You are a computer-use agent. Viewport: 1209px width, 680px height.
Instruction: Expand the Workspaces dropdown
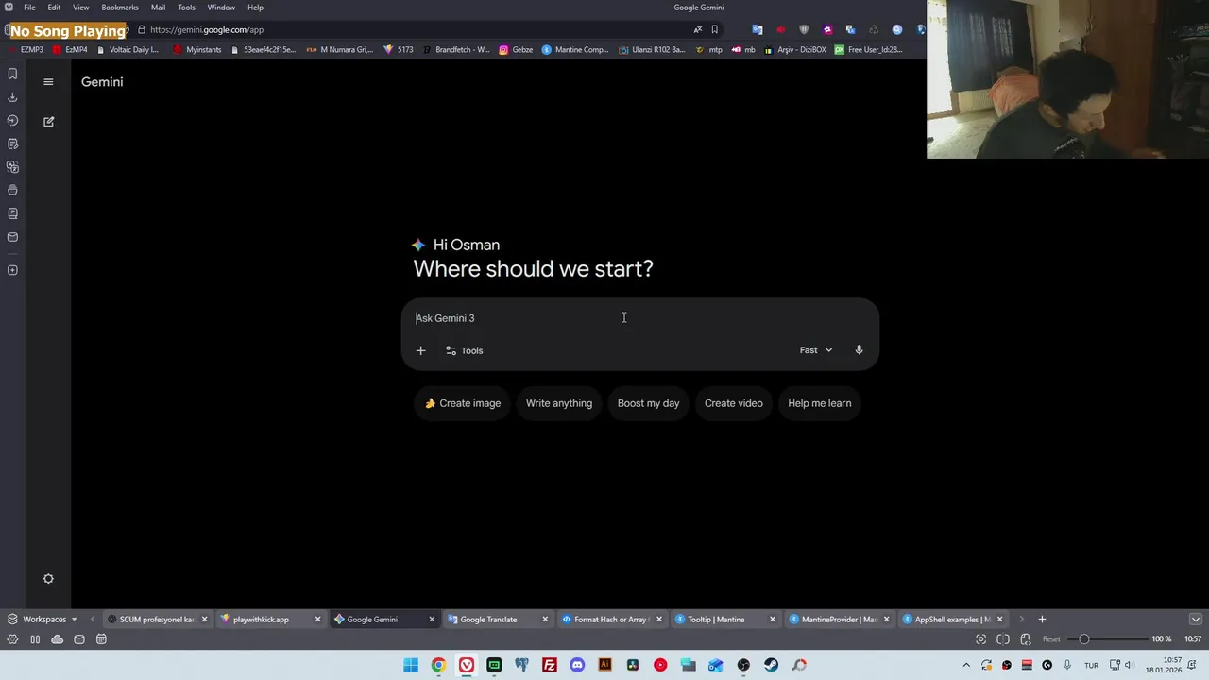tap(43, 620)
